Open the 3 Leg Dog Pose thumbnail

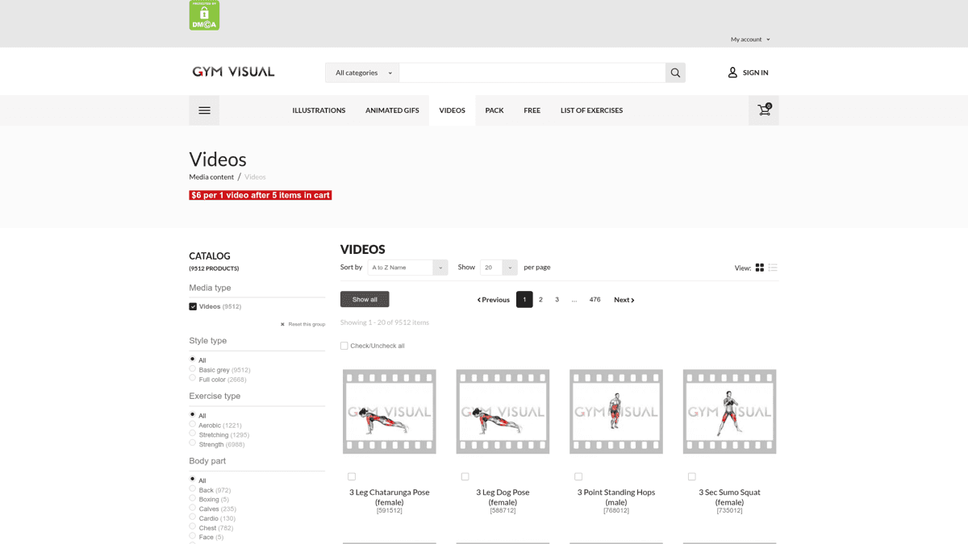(503, 412)
